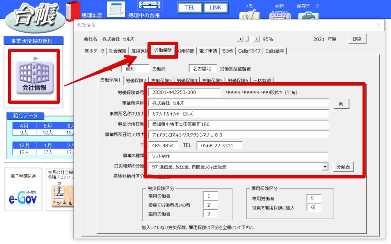This screenshot has height=244, width=391.
Task: Click the 給与データ header label
Action: pyautogui.click(x=25, y=115)
